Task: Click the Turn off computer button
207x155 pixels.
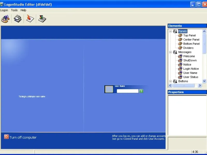Action: (20, 137)
